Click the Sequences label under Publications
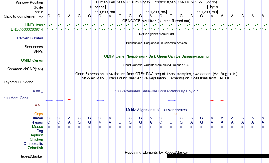Viewport: 269px width, 163px height. coord(34,47)
